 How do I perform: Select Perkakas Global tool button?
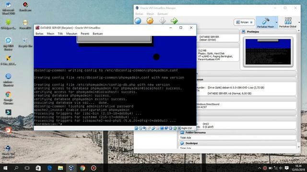[x=288, y=22]
